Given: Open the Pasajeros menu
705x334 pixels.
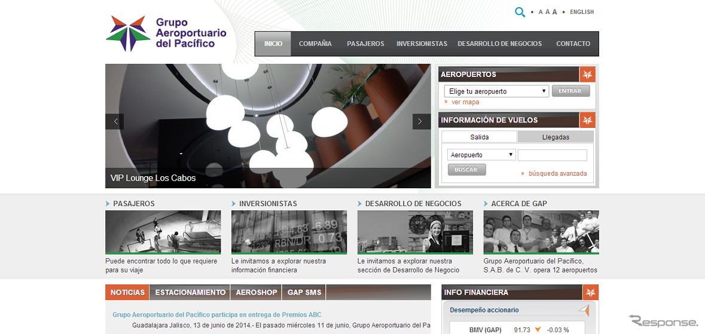Looking at the screenshot, I should tap(365, 44).
